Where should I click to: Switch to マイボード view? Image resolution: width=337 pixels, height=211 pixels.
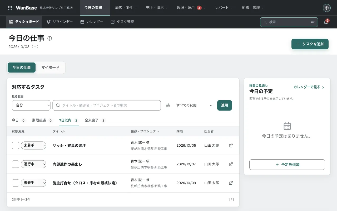pos(50,68)
